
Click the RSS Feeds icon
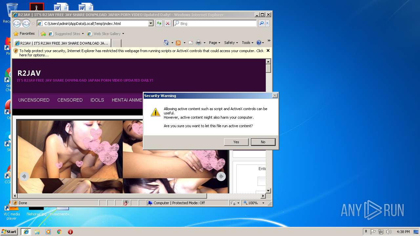178,43
